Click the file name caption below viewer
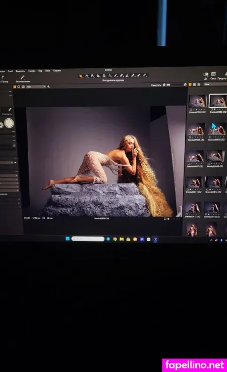 tap(101, 218)
